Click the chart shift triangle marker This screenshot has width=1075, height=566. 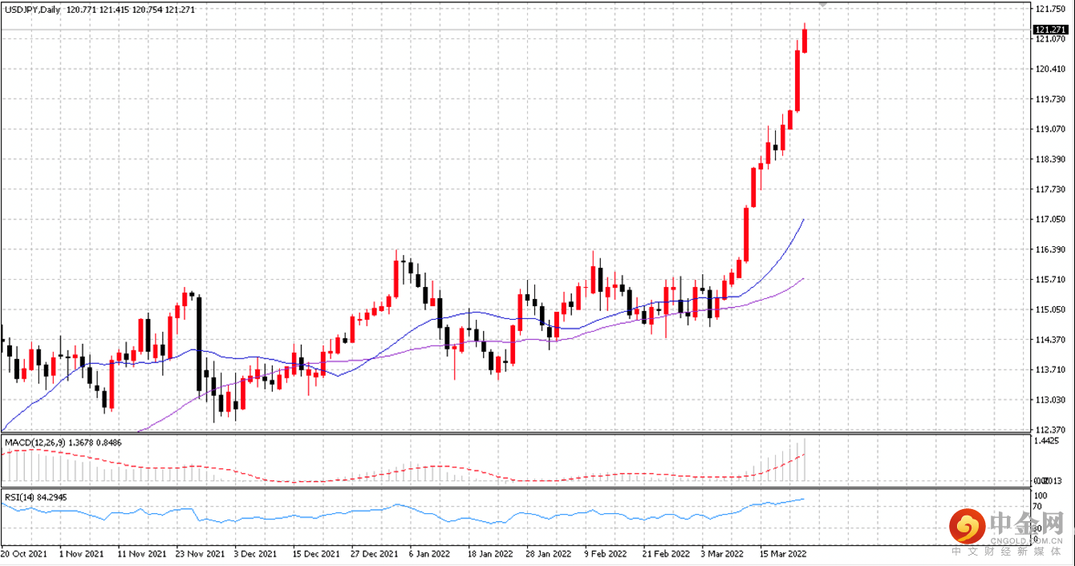pos(822,5)
